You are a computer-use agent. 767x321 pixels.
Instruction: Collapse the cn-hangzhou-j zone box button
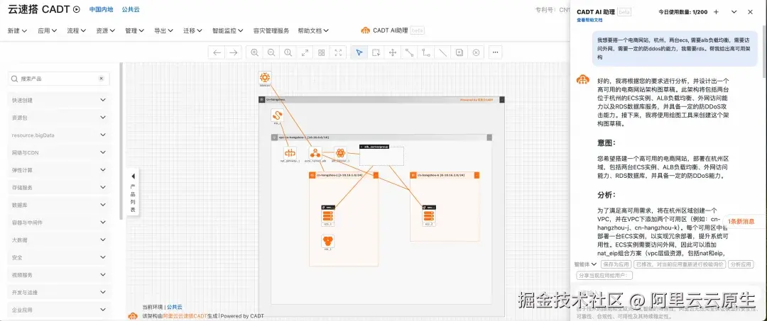pyautogui.click(x=376, y=175)
